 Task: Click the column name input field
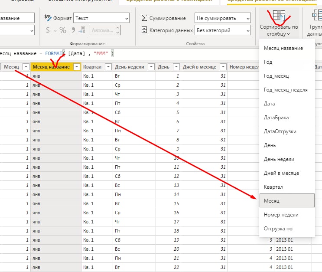tap(17, 18)
